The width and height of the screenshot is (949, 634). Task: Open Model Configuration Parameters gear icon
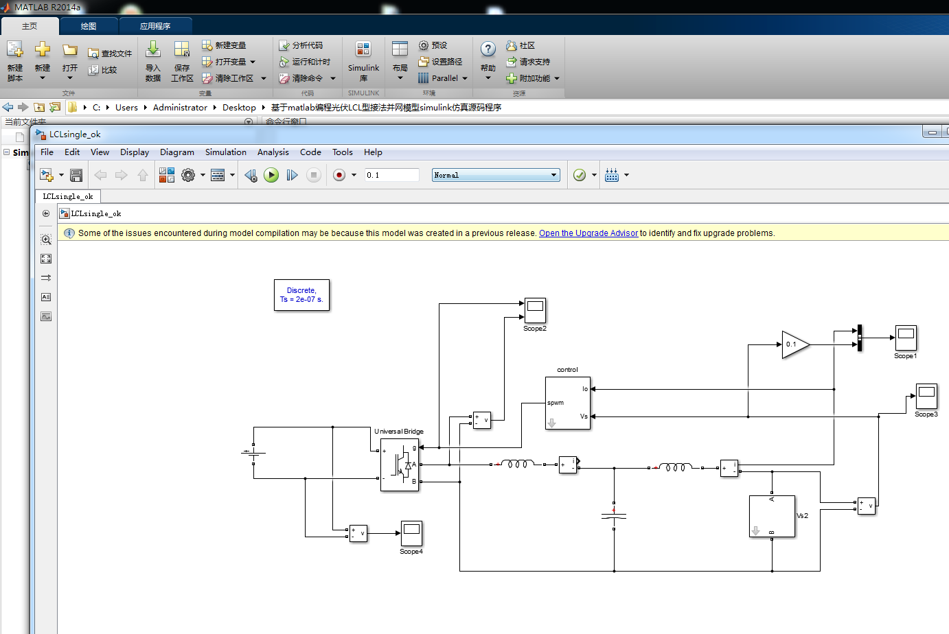[x=188, y=176]
